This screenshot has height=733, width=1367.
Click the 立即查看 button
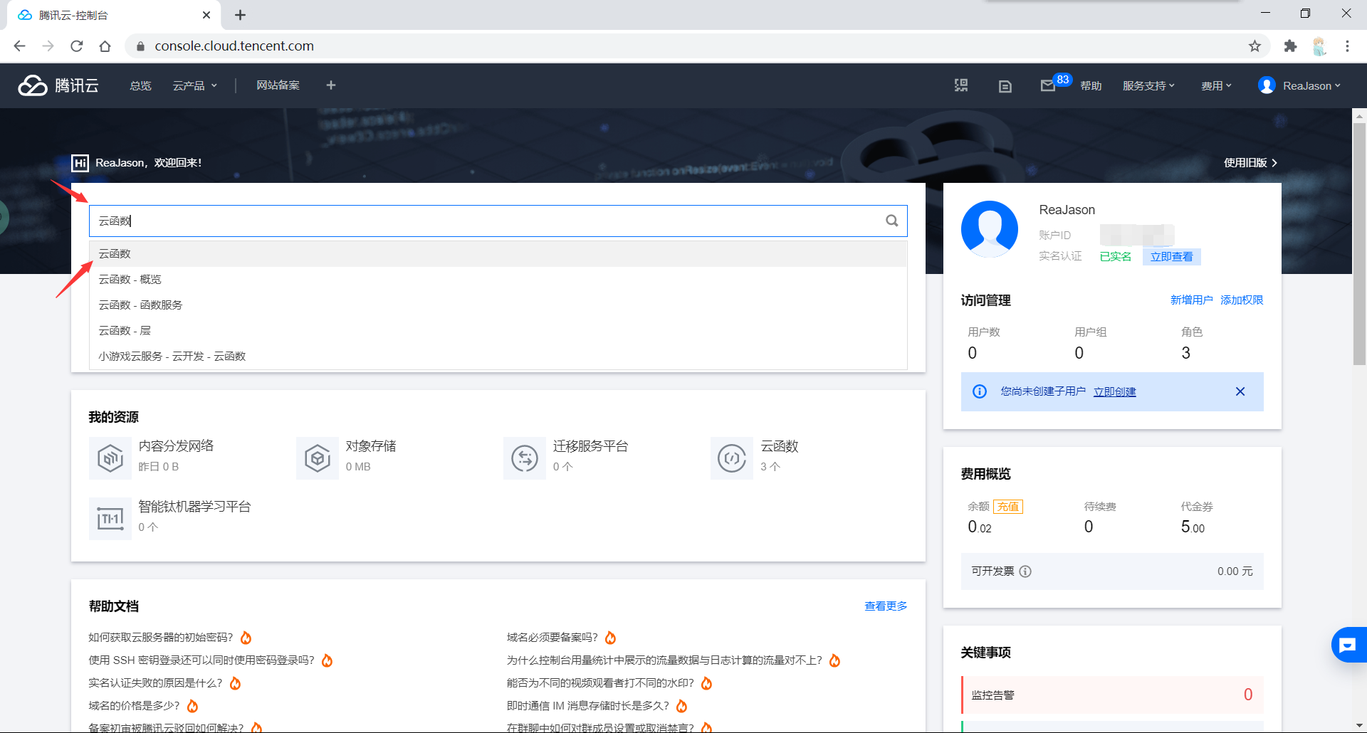1171,257
